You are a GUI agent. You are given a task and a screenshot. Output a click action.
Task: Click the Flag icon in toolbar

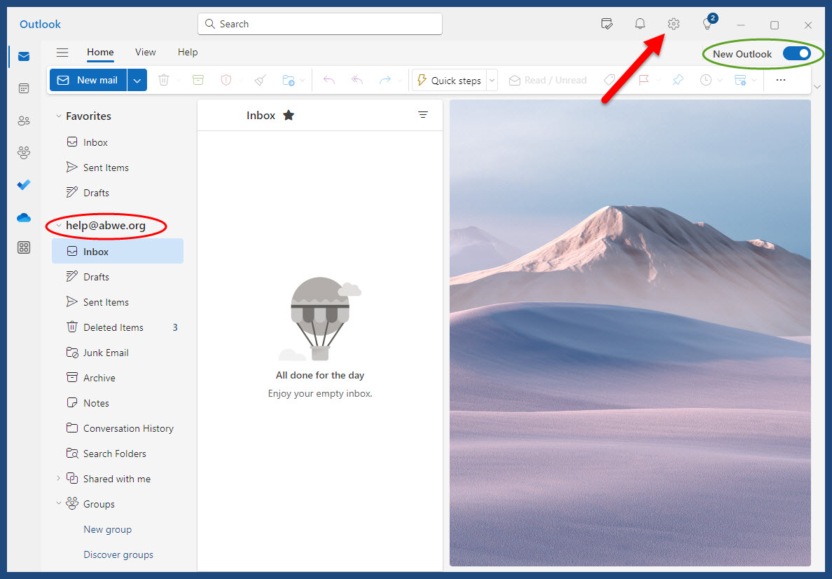coord(644,80)
